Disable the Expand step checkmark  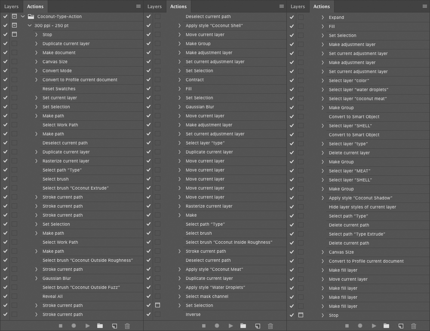[x=292, y=17]
